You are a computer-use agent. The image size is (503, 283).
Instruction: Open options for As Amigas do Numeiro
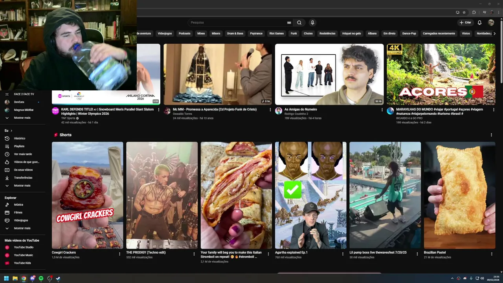click(382, 110)
